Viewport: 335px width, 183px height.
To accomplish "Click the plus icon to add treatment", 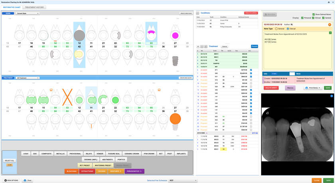I will tap(198, 47).
